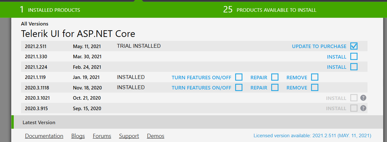Tick the Repair checkbox for version 2021.1.119
Viewport: 387px width, 142px height.
point(275,77)
